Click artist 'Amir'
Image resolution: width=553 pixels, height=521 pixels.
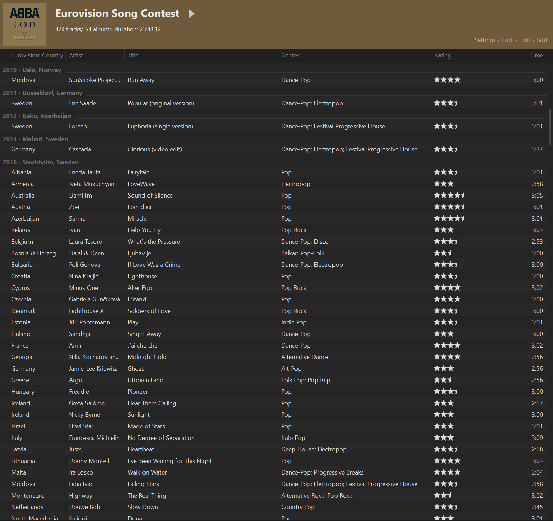[75, 346]
